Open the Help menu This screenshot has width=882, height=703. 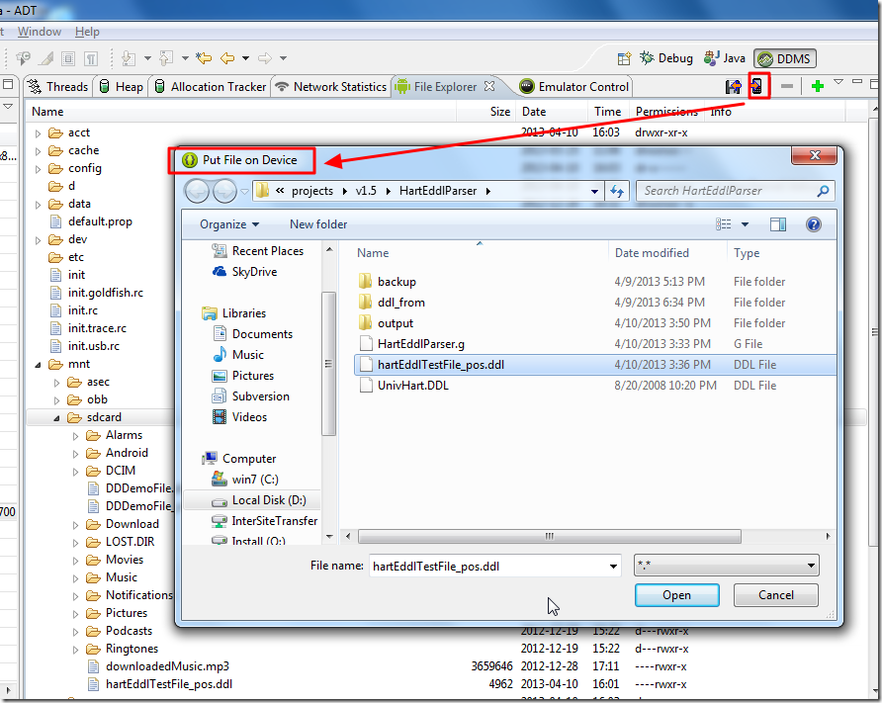coord(87,32)
